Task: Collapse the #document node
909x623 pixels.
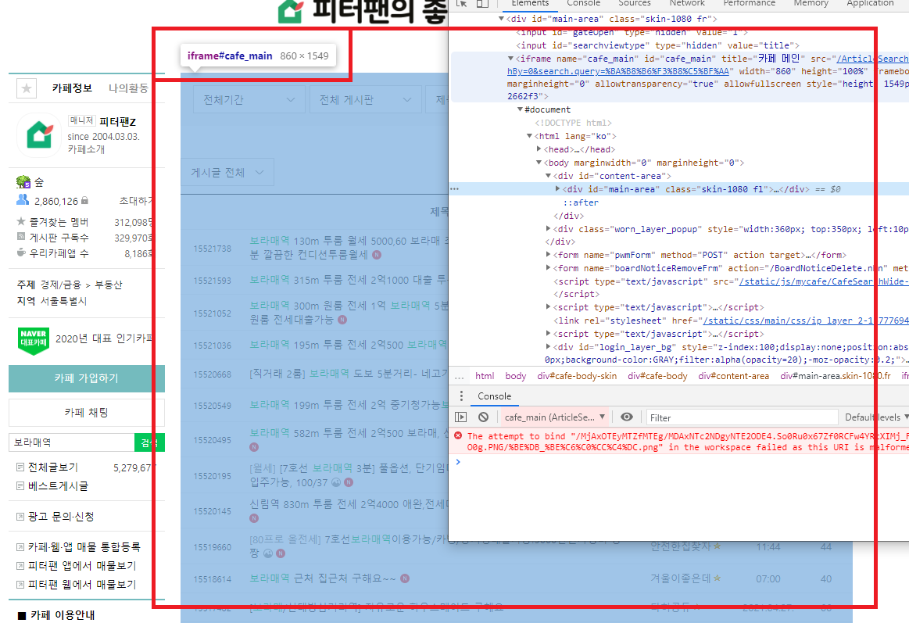Action: 520,109
